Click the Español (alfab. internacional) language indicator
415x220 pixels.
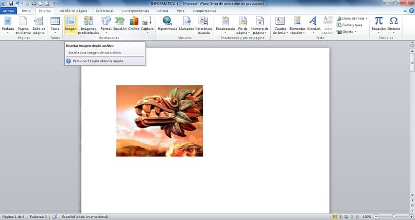click(85, 216)
